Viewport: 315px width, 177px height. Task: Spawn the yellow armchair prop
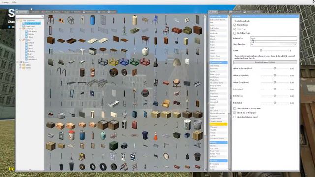166,104
